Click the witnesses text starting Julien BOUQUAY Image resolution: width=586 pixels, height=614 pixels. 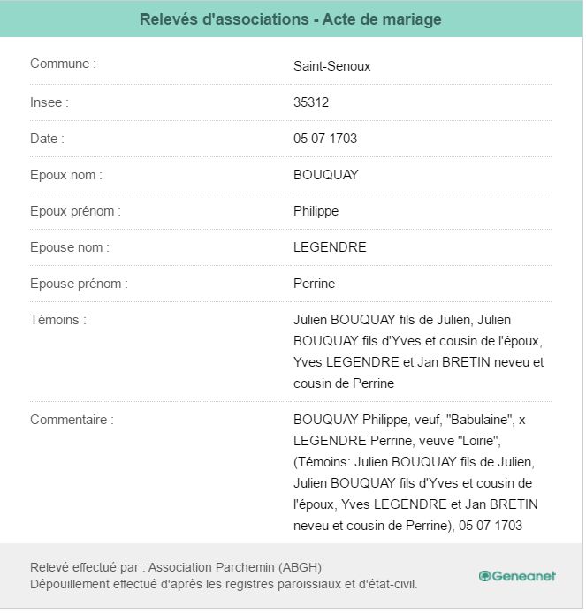(418, 352)
